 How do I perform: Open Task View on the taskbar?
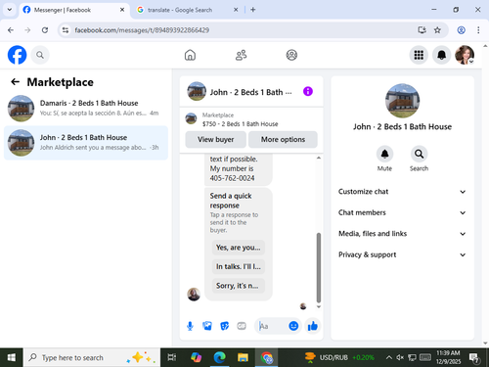point(172,357)
